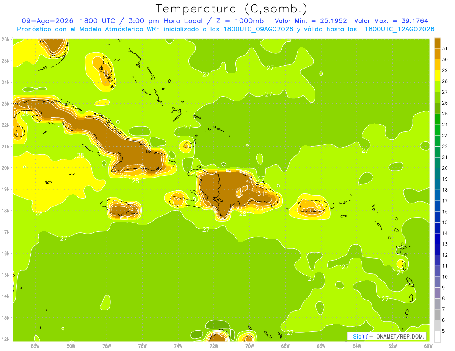Click the init time '1800UTC_09AGO2026'
The height and width of the screenshot is (351, 455).
[x=259, y=29]
